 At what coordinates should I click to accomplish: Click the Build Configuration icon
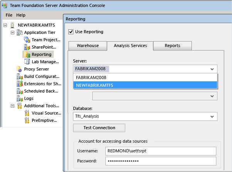pyautogui.click(x=20, y=76)
